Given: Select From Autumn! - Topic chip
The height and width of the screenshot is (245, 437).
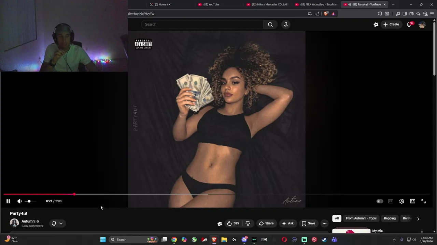Looking at the screenshot, I should [x=361, y=218].
